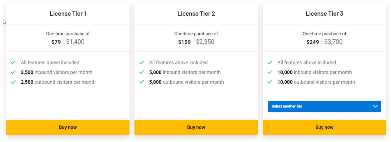Open the 'Select another tier' dropdown
391x142 pixels.
pos(324,106)
